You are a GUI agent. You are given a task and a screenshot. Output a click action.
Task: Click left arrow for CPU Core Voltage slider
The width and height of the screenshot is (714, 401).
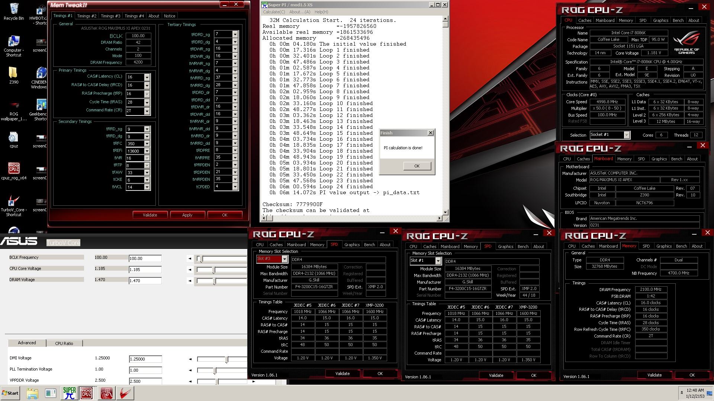190,270
